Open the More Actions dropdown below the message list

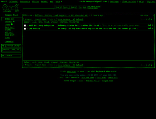(66, 65)
